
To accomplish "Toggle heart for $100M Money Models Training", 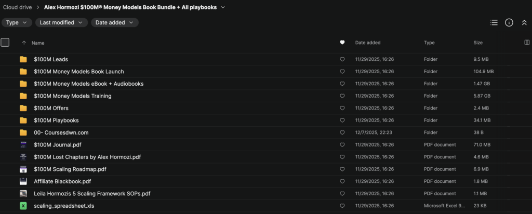I will click(342, 96).
